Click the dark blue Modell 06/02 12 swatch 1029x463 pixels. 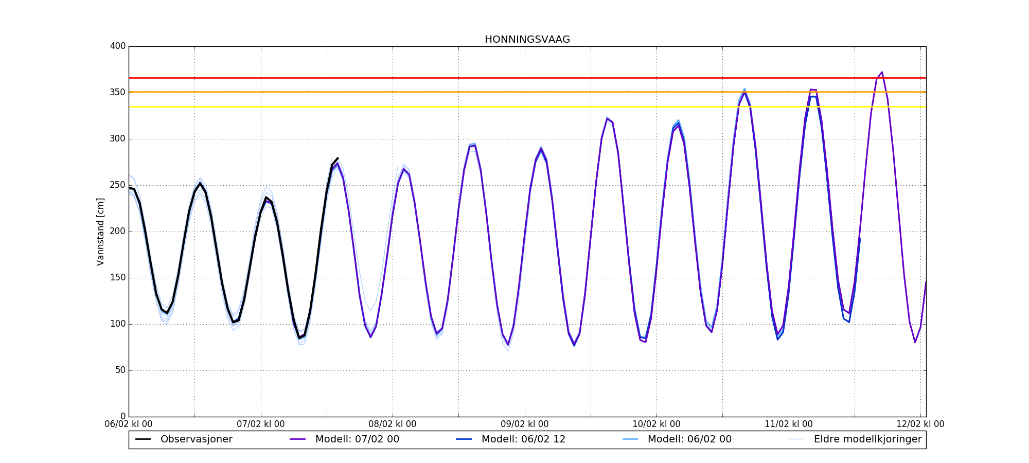pos(464,439)
